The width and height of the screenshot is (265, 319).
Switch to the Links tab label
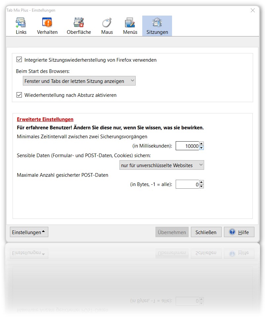pos(21,32)
